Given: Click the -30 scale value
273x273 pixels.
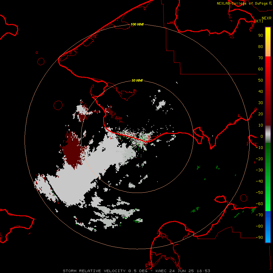Looking at the screenshot, I should [259, 170].
